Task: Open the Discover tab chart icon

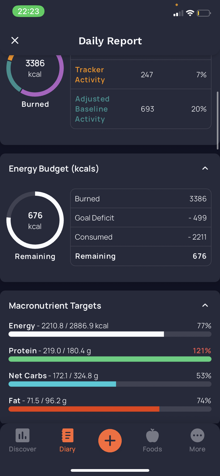Action: (23, 435)
